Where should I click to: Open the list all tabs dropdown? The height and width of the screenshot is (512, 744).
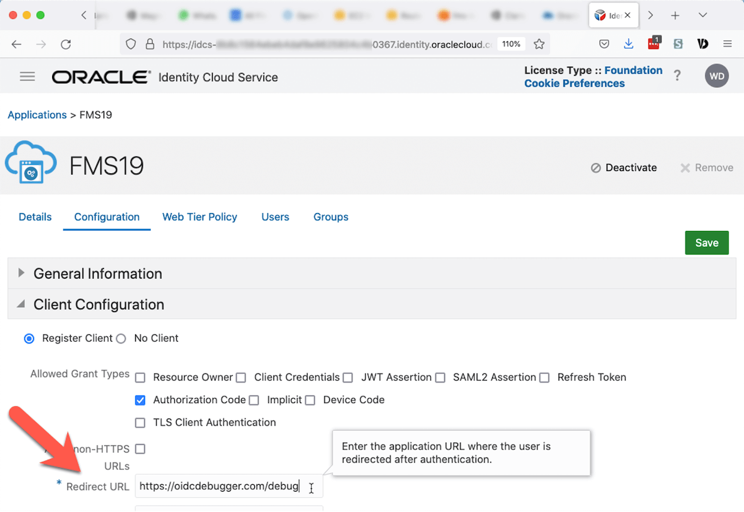click(x=702, y=15)
